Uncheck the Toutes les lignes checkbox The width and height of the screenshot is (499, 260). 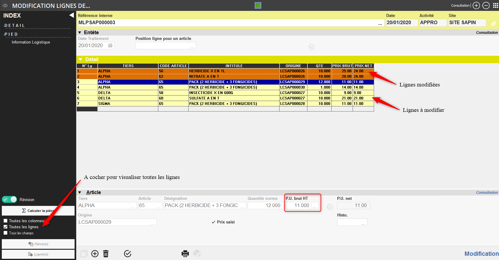(5, 227)
